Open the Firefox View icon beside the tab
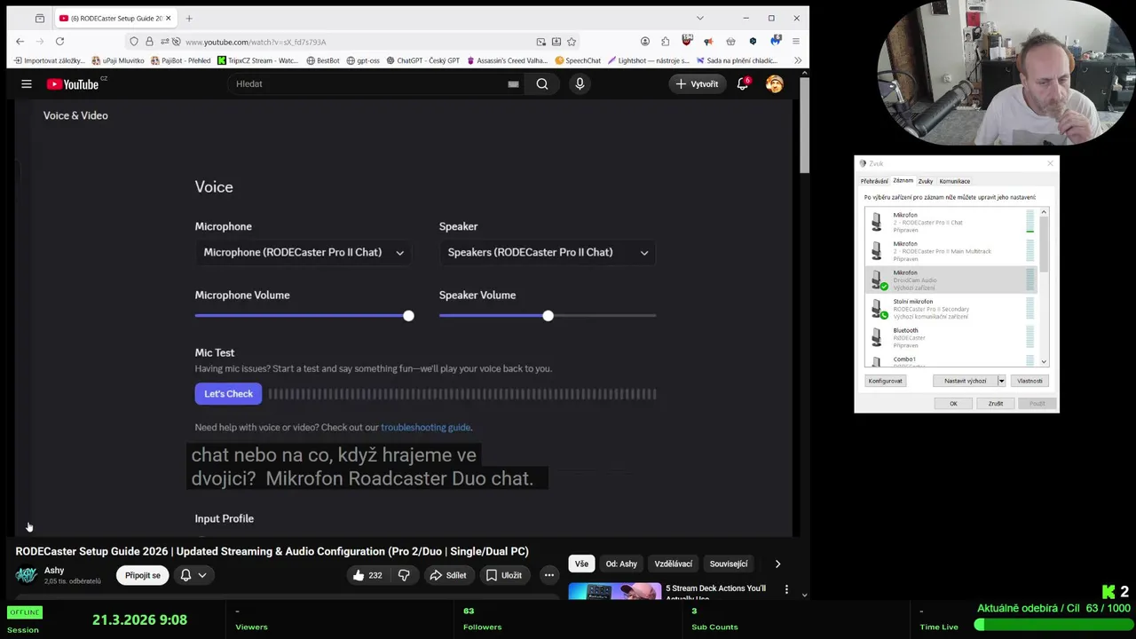The height and width of the screenshot is (639, 1136). click(x=40, y=18)
